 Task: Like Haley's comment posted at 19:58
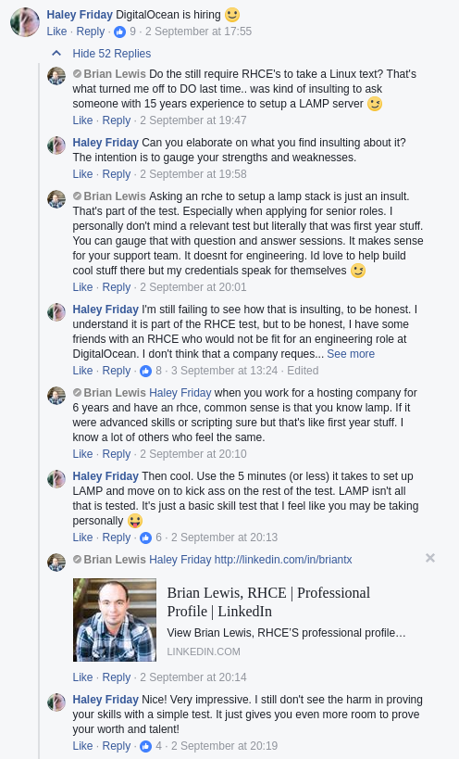click(82, 174)
